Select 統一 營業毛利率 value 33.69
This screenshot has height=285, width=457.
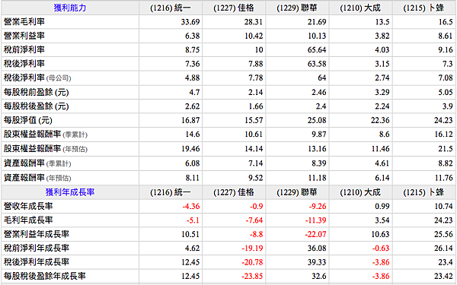(190, 22)
